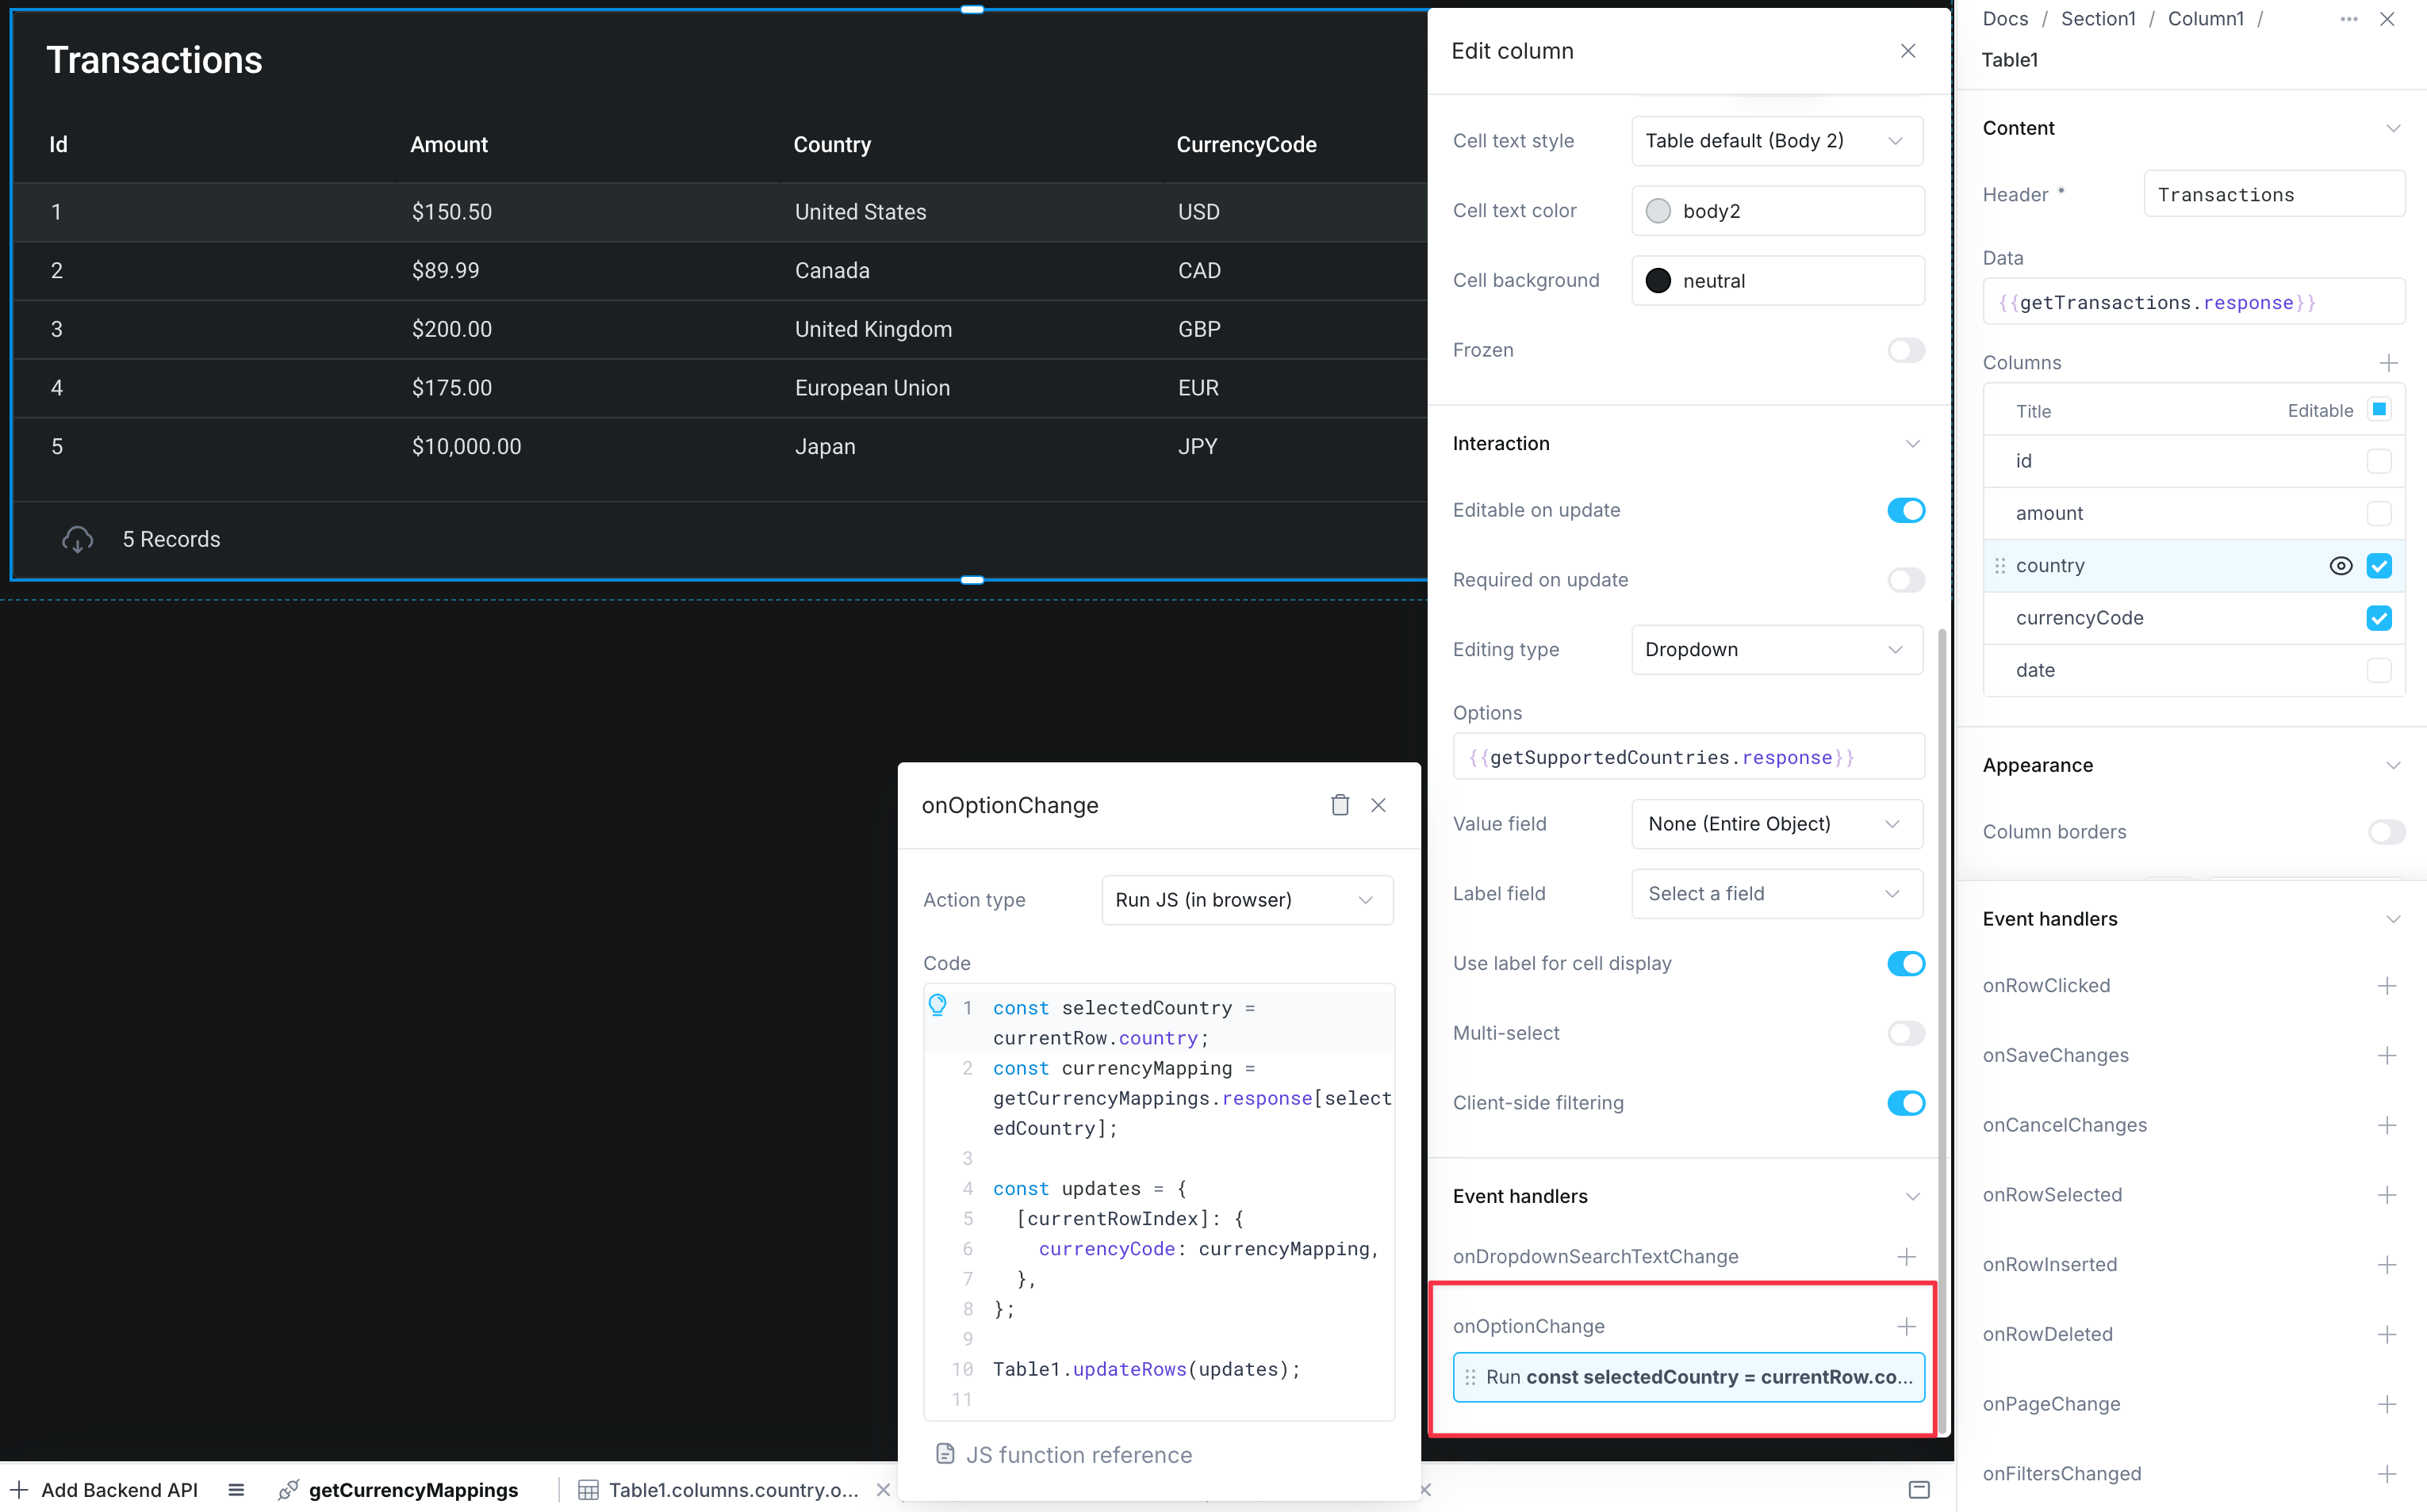Open the Label field selector
2427x1512 pixels.
(1777, 893)
